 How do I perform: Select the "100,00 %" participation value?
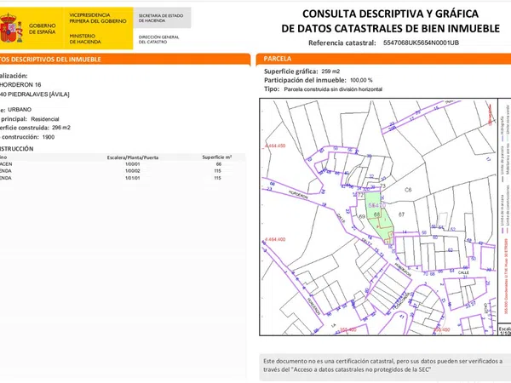tap(361, 80)
